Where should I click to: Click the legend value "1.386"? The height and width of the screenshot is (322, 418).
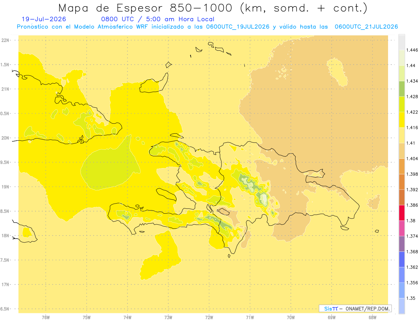click(412, 205)
